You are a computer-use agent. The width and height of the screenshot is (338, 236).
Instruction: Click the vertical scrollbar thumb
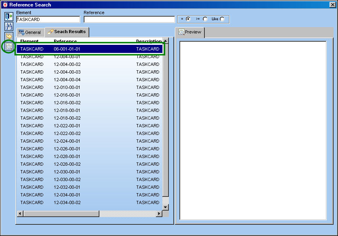(x=165, y=120)
